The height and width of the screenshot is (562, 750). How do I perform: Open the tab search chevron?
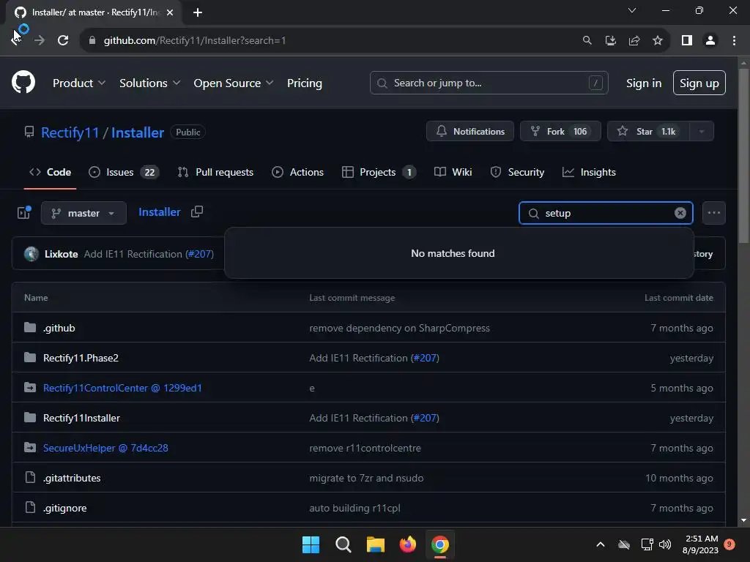pyautogui.click(x=632, y=10)
